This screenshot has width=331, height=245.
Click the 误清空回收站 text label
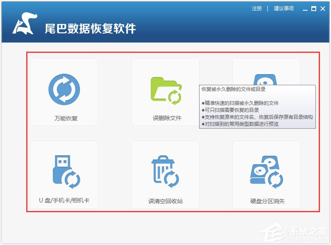[165, 202]
